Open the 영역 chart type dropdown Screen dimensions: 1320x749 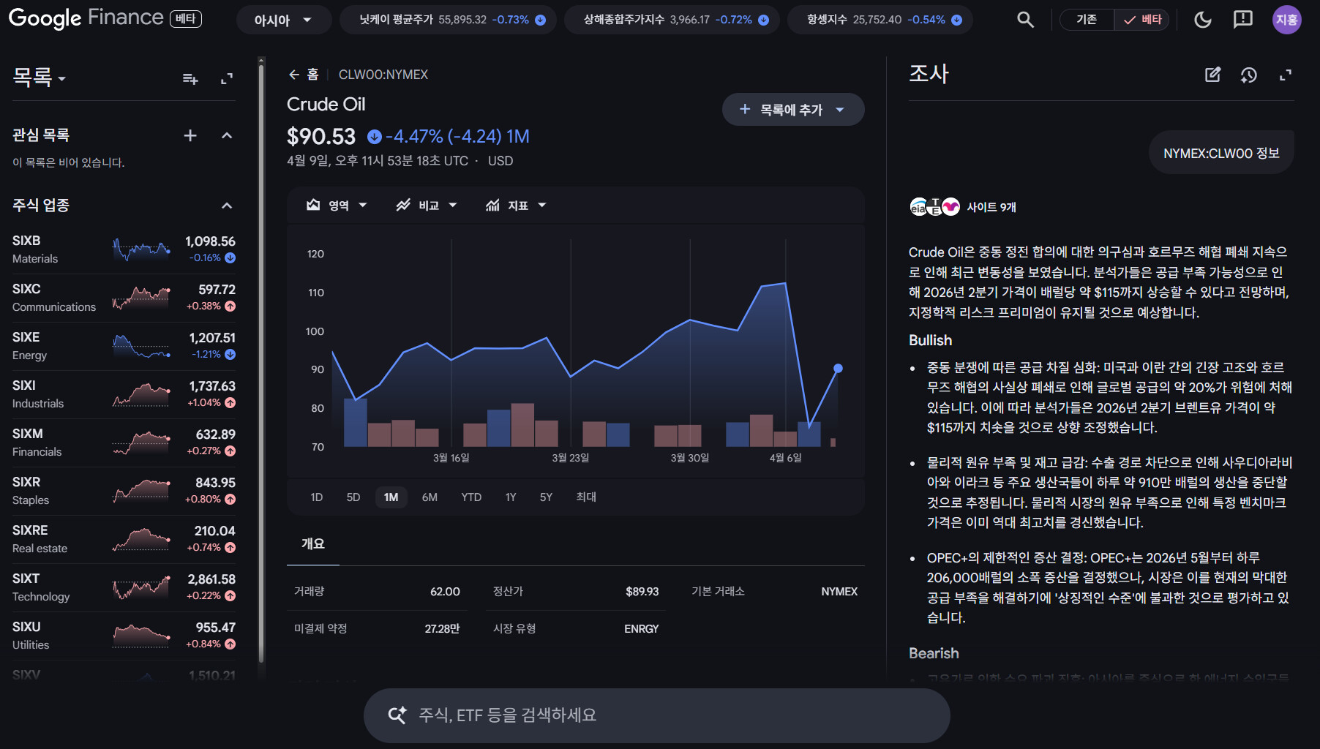[x=337, y=206]
